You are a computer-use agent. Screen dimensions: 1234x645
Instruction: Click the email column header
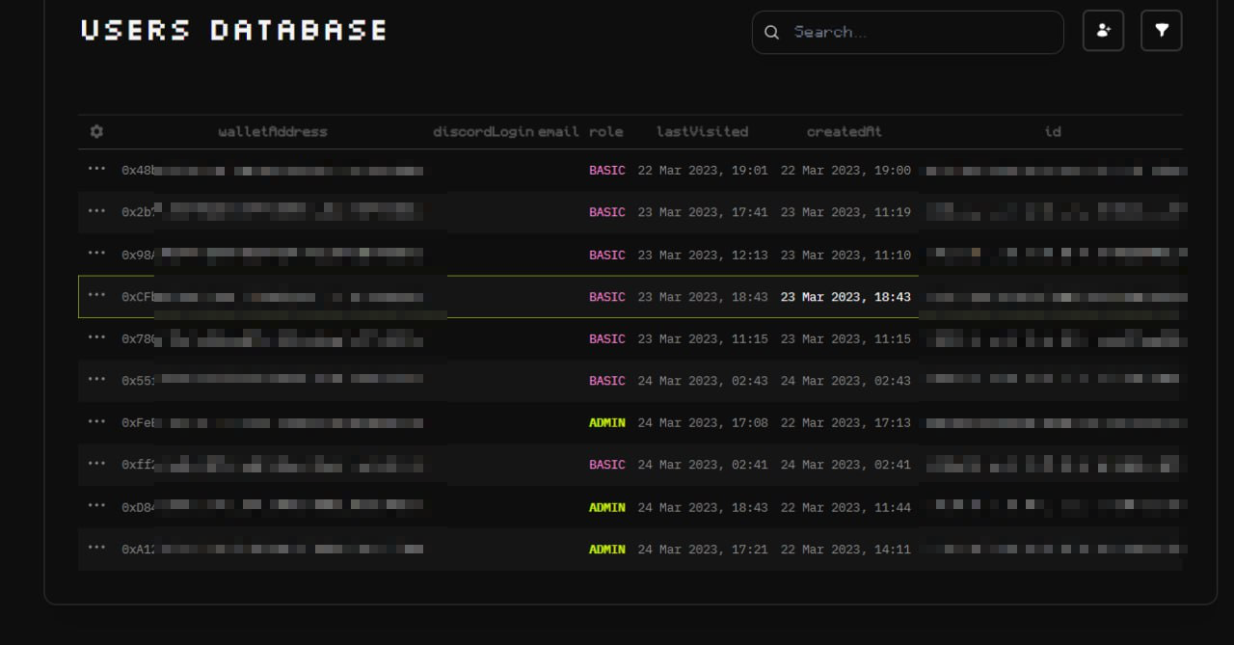point(559,132)
